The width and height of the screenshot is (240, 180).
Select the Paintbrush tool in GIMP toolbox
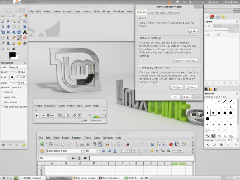(19, 38)
